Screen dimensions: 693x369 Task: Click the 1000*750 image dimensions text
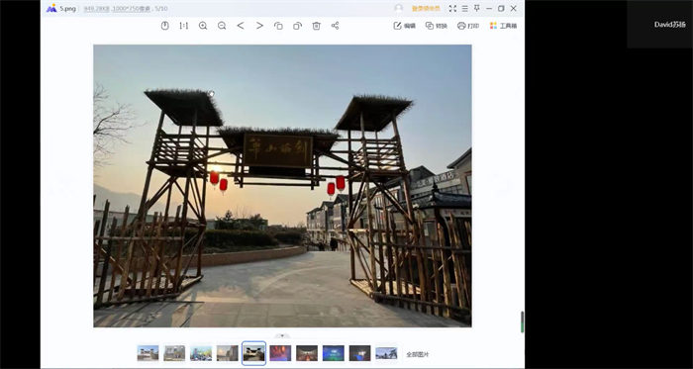coord(132,8)
